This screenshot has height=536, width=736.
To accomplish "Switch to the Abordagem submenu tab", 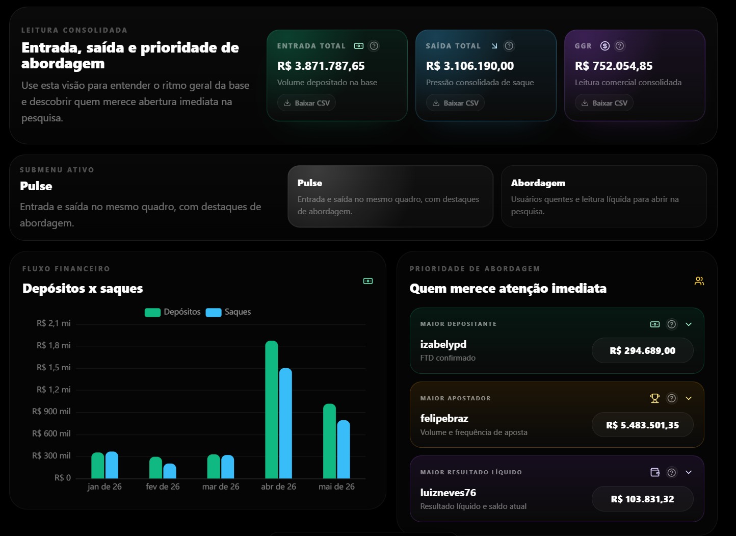I will click(x=604, y=196).
